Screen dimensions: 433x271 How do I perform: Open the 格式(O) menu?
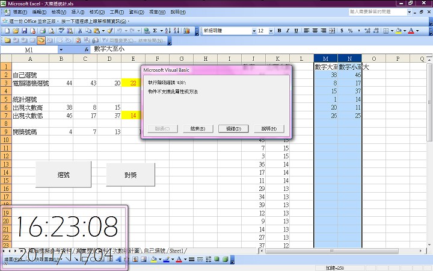coord(97,12)
